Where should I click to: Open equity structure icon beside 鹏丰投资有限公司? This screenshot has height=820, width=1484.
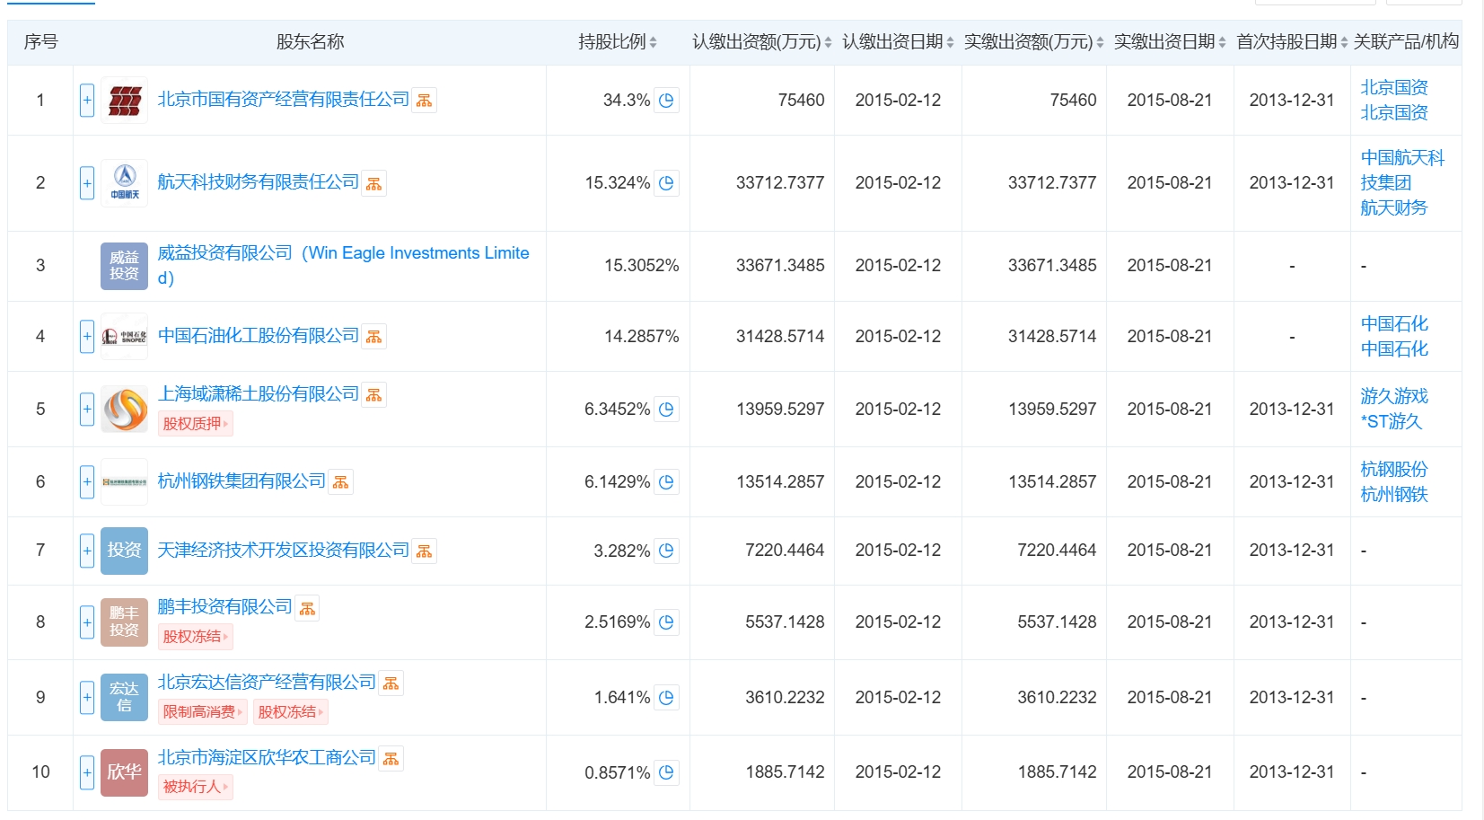(x=308, y=608)
